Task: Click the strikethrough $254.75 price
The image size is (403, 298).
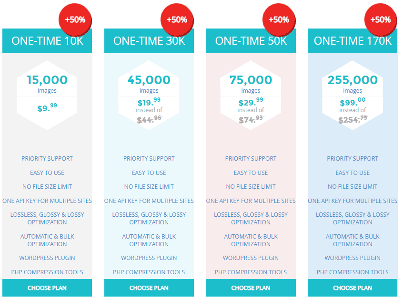Action: [353, 119]
